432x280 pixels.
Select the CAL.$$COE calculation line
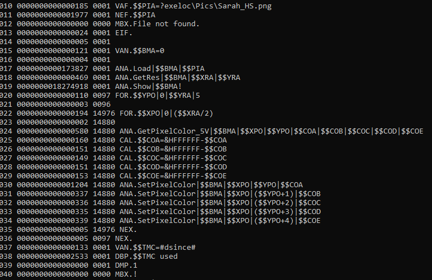click(173, 176)
